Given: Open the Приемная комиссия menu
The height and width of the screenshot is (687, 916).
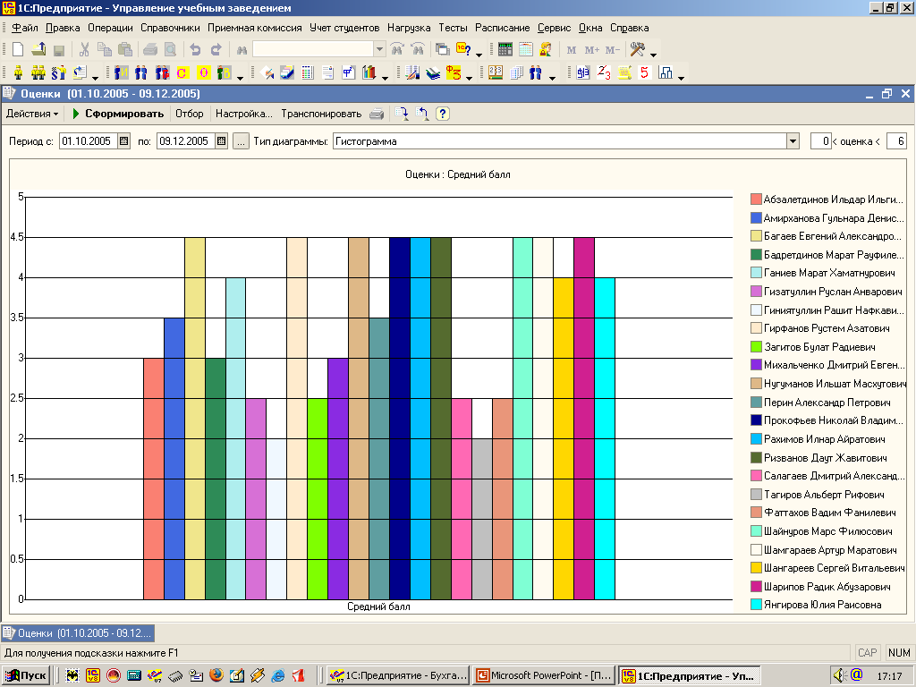Looking at the screenshot, I should click(x=255, y=28).
